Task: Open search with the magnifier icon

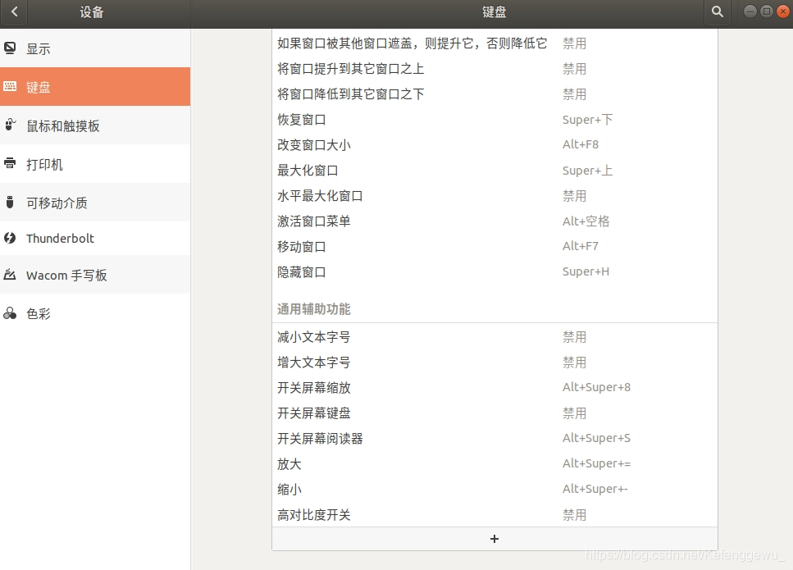Action: (717, 11)
